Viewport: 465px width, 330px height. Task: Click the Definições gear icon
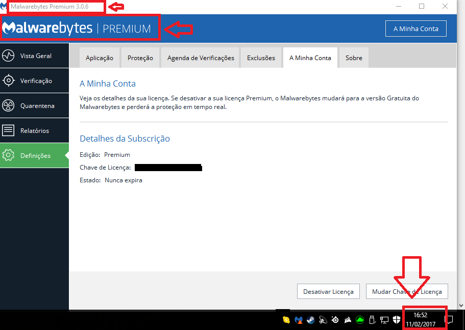tap(8, 155)
